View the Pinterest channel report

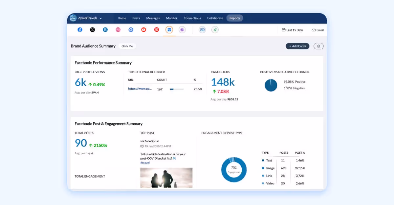click(156, 30)
